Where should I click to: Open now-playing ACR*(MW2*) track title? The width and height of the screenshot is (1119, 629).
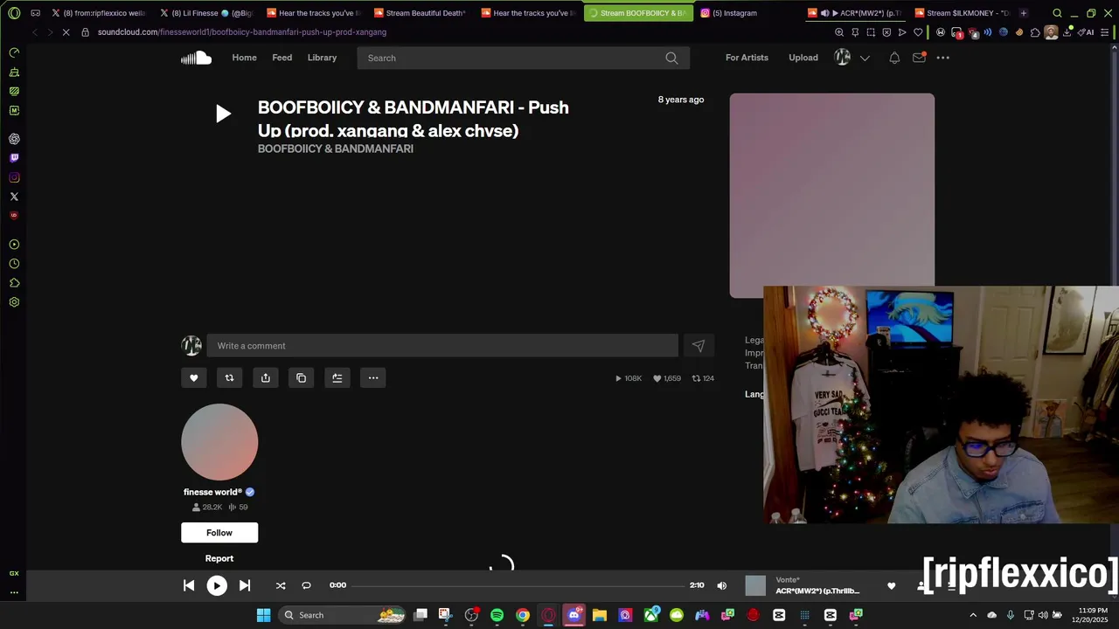point(817,591)
